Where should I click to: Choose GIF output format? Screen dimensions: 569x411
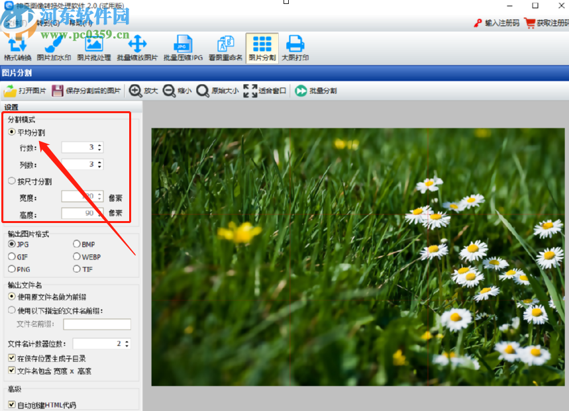click(12, 257)
